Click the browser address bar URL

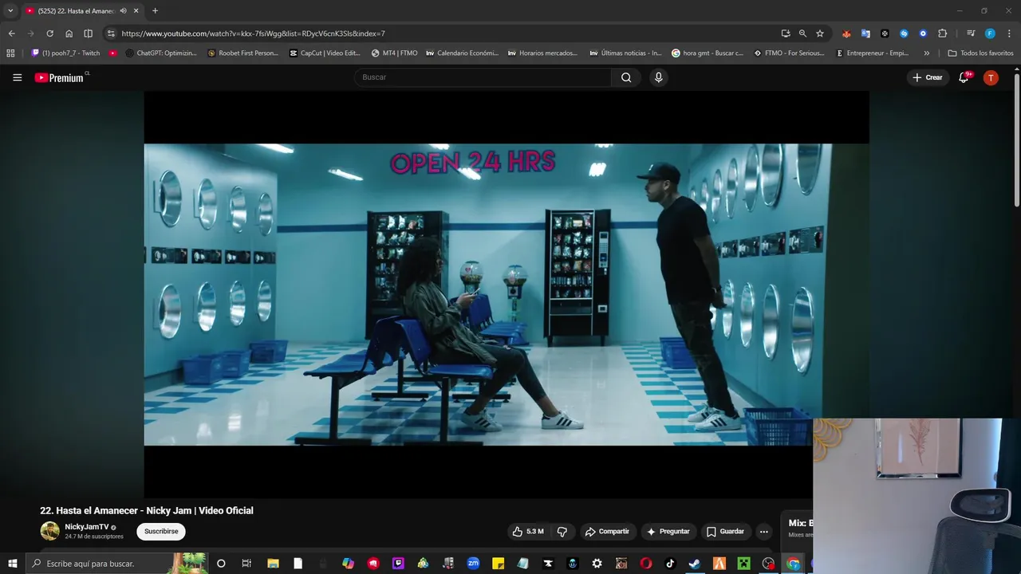253,33
